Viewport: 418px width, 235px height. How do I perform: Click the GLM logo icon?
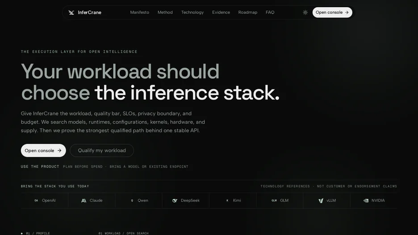click(x=274, y=200)
